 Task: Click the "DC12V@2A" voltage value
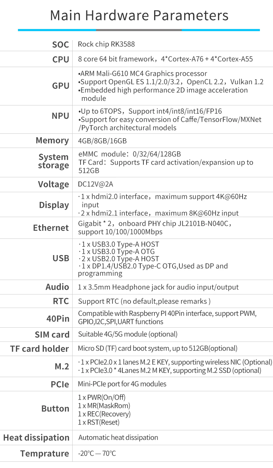pos(95,184)
